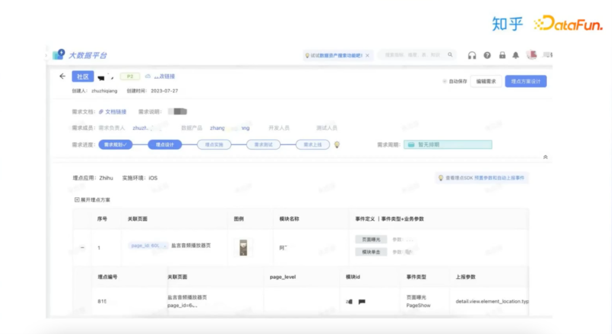Open the 文档链接 document link
The height and width of the screenshot is (334, 612).
tap(117, 111)
